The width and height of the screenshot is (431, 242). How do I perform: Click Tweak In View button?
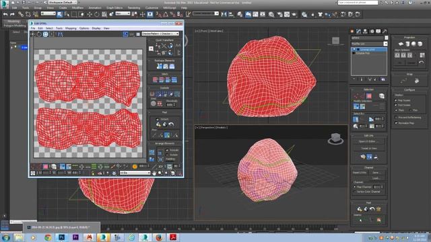coord(368,149)
